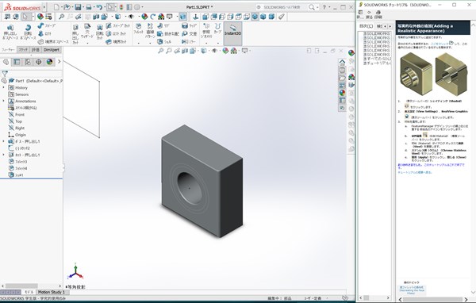476x303 pixels.
Task: Click the Reference Geometry tool icon
Action: click(206, 26)
